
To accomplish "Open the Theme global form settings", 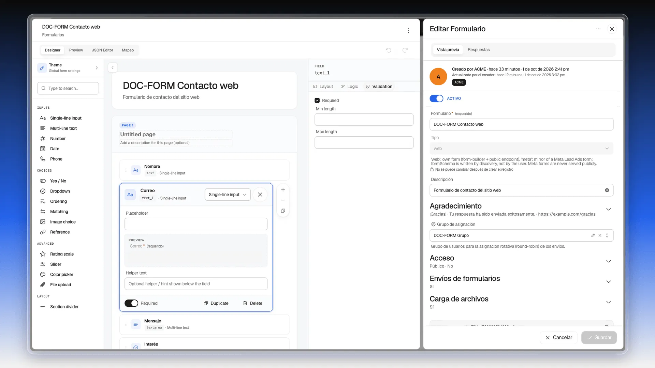I will coord(68,68).
